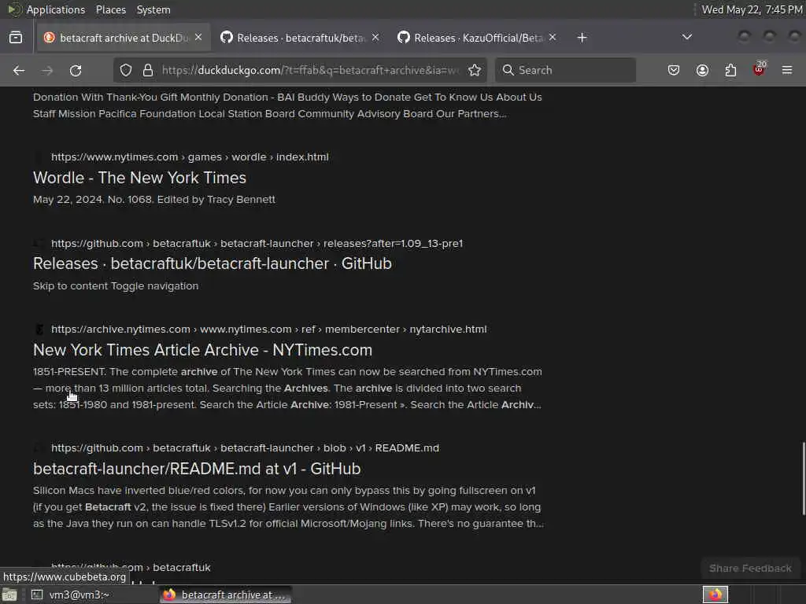Click the github.com README.md URL breadcrumb
Screen dimensions: 806x604
pos(246,447)
